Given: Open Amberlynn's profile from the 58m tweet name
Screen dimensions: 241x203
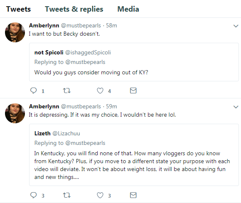Looking at the screenshot, I should 44,25.
